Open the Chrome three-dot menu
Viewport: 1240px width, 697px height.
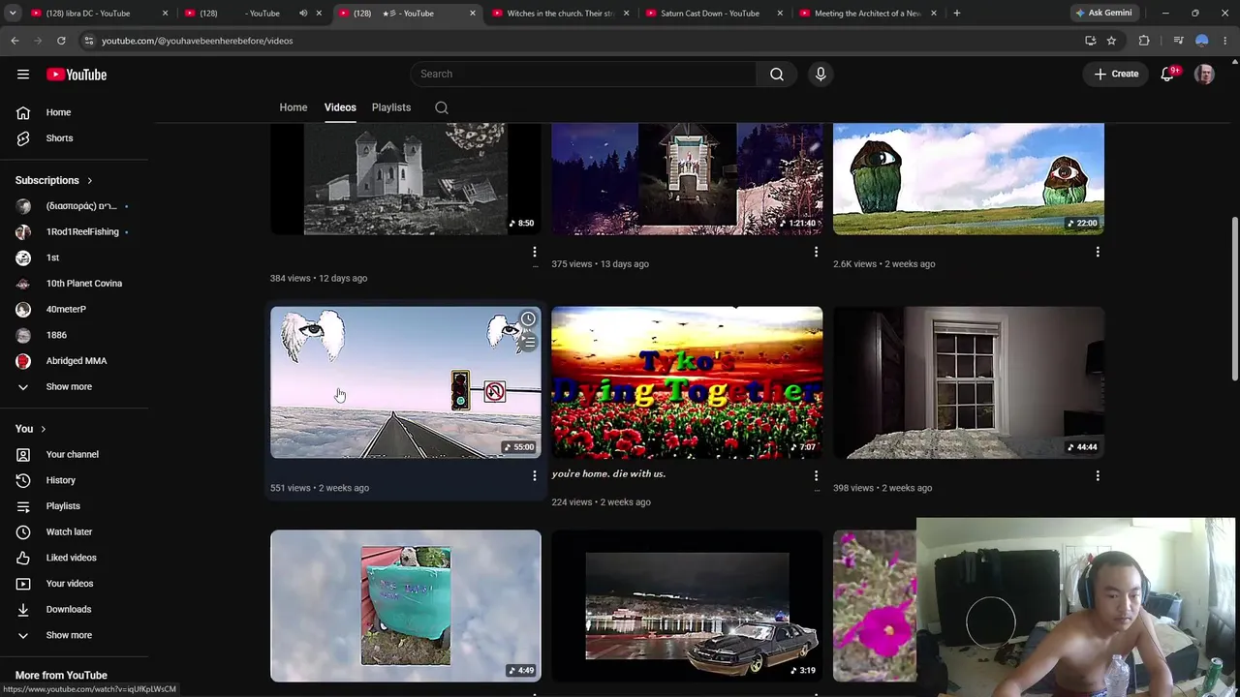coord(1225,41)
